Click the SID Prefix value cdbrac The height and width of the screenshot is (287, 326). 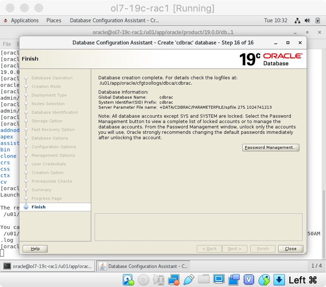(x=166, y=102)
